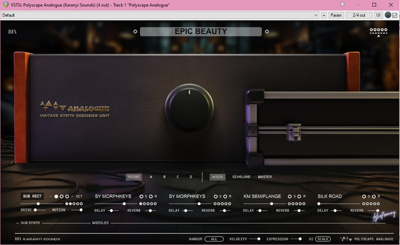Open the second SY MORPHKEYS sound selector

[187, 196]
